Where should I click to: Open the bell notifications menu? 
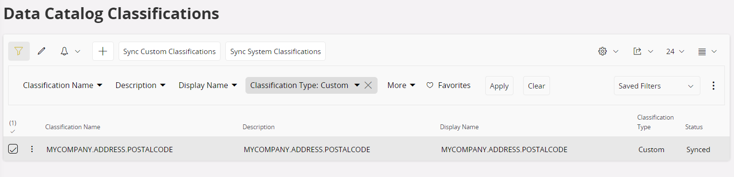click(x=70, y=51)
